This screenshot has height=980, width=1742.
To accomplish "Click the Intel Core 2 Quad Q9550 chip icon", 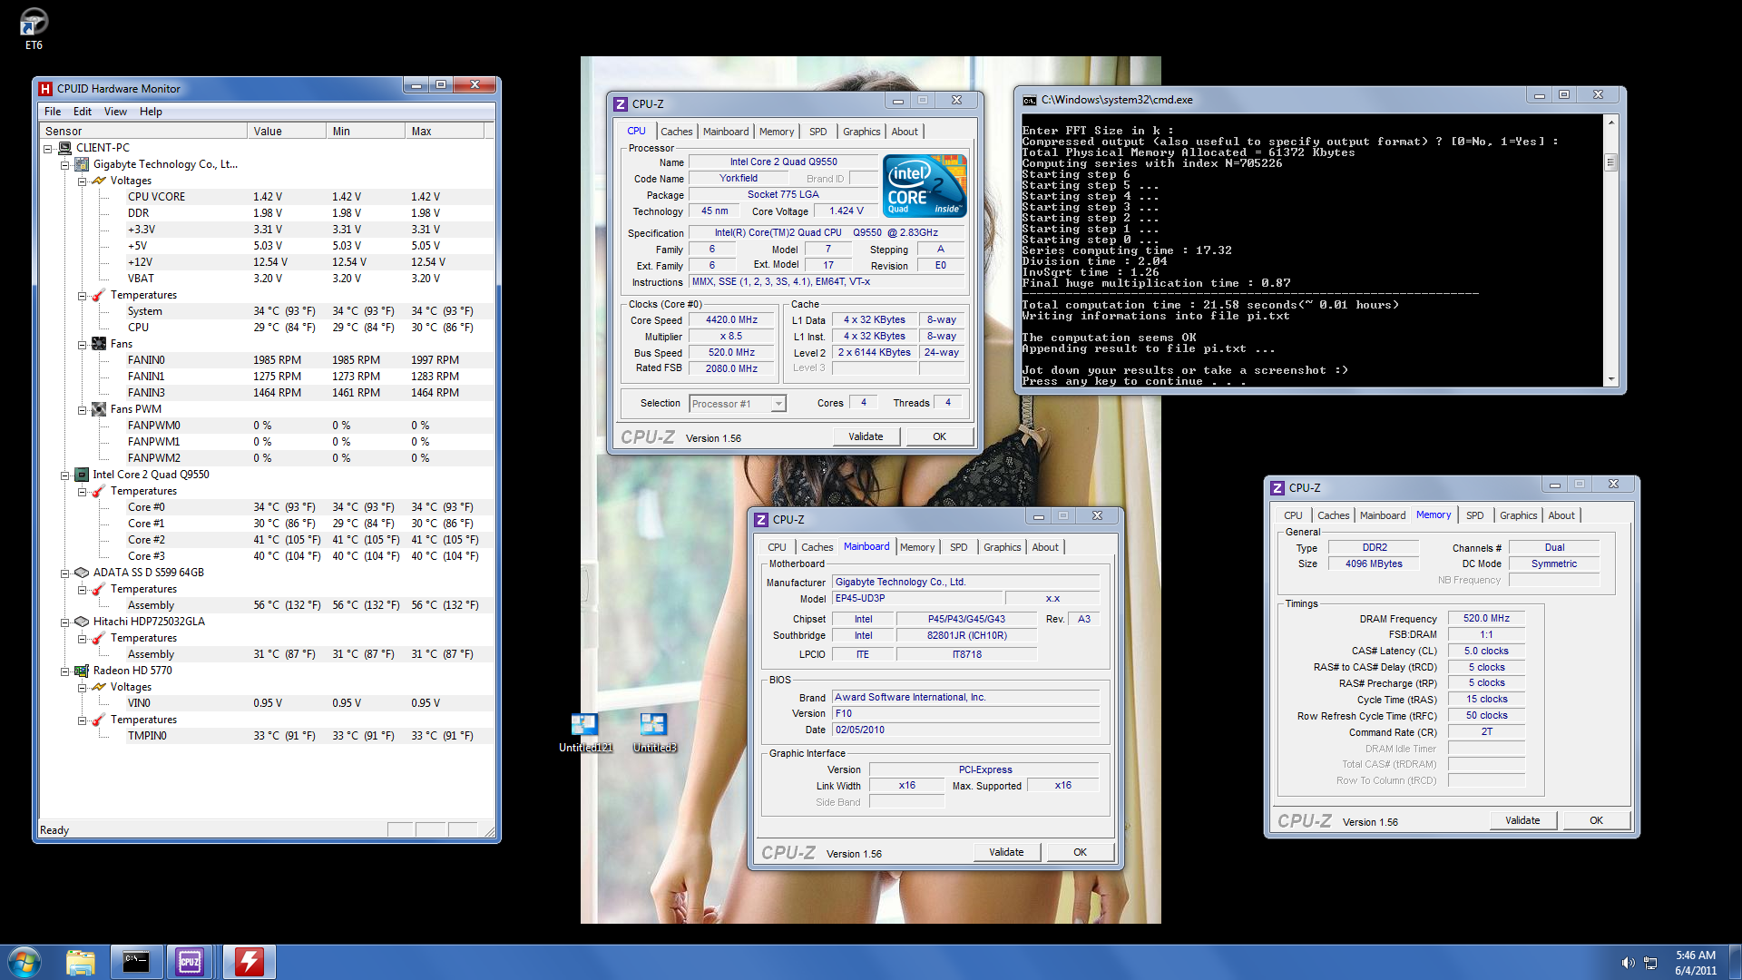I will tap(82, 475).
